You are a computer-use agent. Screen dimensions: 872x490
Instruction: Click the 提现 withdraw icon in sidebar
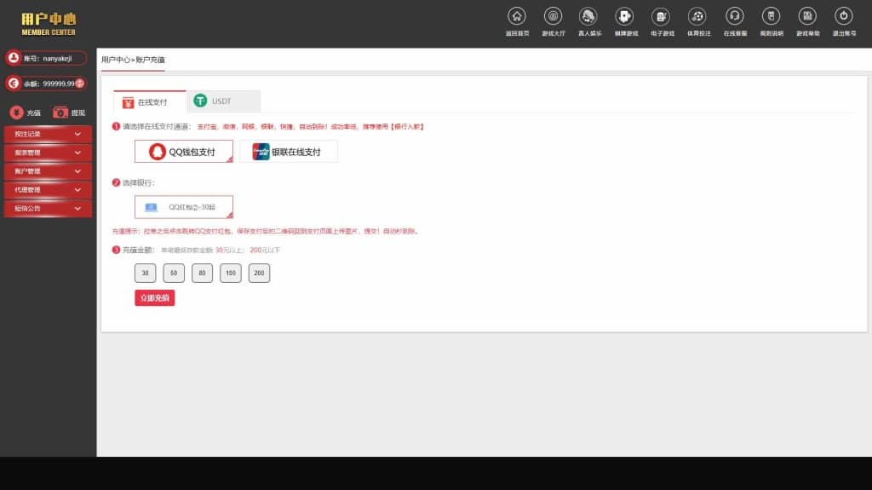point(60,112)
